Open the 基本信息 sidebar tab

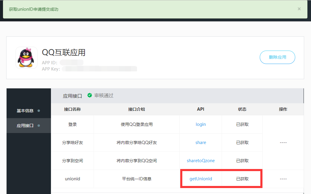[x=29, y=111]
